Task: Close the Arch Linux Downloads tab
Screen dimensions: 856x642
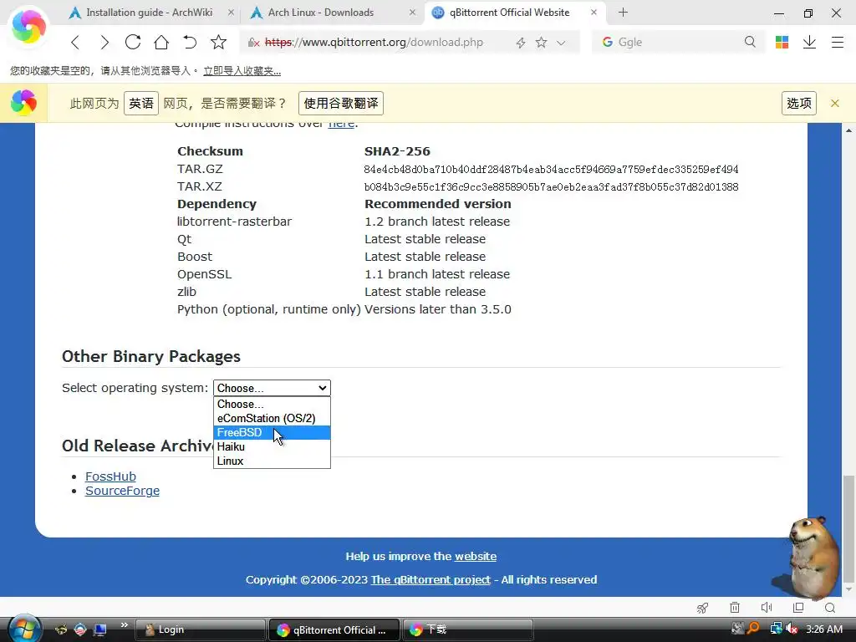Action: [413, 12]
